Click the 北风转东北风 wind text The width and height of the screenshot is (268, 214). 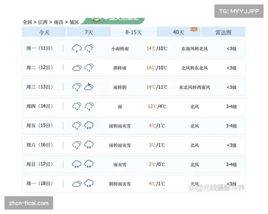coord(194,68)
